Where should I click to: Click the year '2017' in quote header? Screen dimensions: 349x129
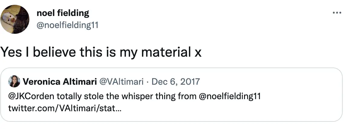pos(191,81)
